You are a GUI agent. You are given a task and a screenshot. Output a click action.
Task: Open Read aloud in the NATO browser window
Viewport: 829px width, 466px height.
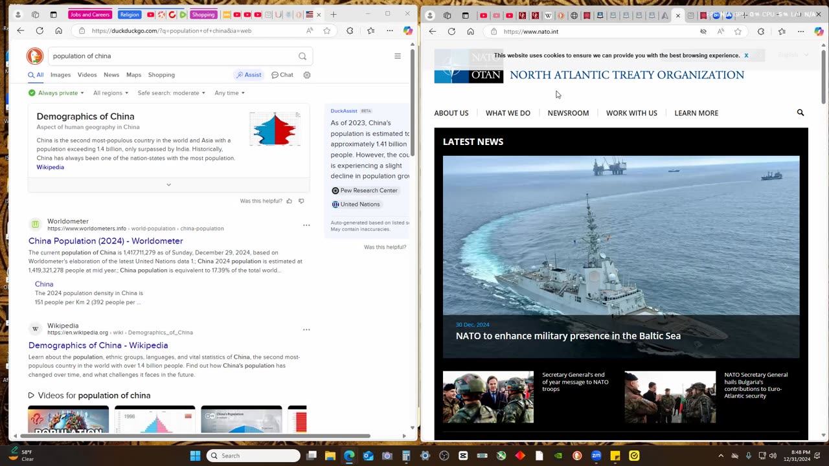[x=721, y=31]
